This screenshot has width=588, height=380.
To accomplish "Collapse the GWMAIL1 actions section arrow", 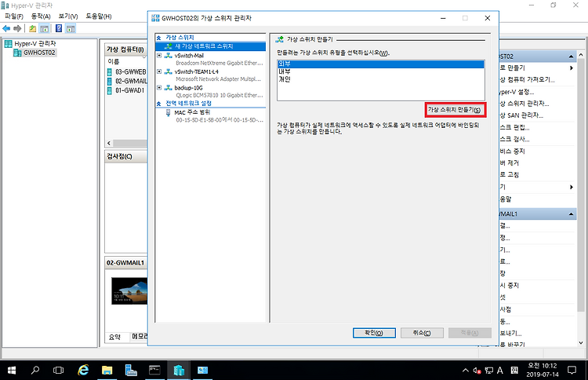I will [571, 214].
